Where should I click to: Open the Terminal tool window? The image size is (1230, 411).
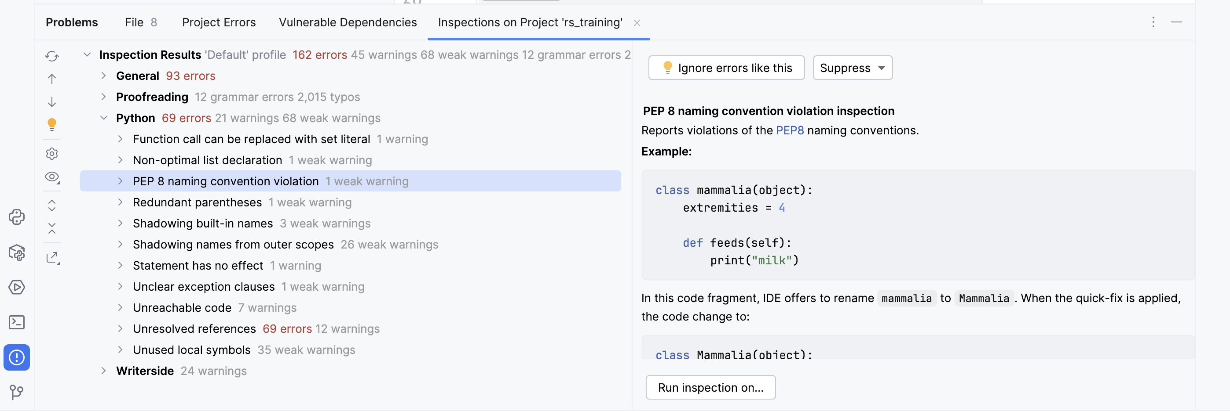coord(17,322)
